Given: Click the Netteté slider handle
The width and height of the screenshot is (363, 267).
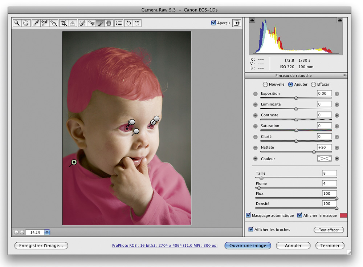Looking at the screenshot, I should coord(314,152).
